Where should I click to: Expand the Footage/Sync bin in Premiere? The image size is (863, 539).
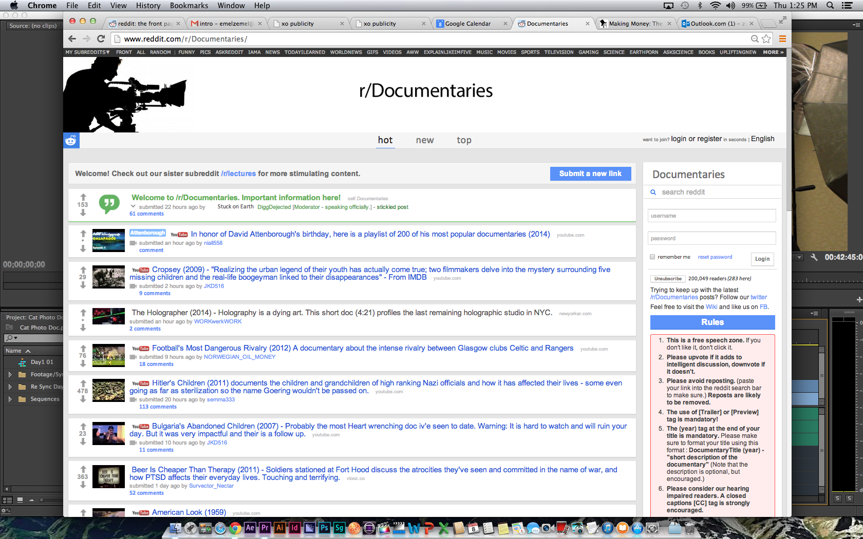(10, 374)
